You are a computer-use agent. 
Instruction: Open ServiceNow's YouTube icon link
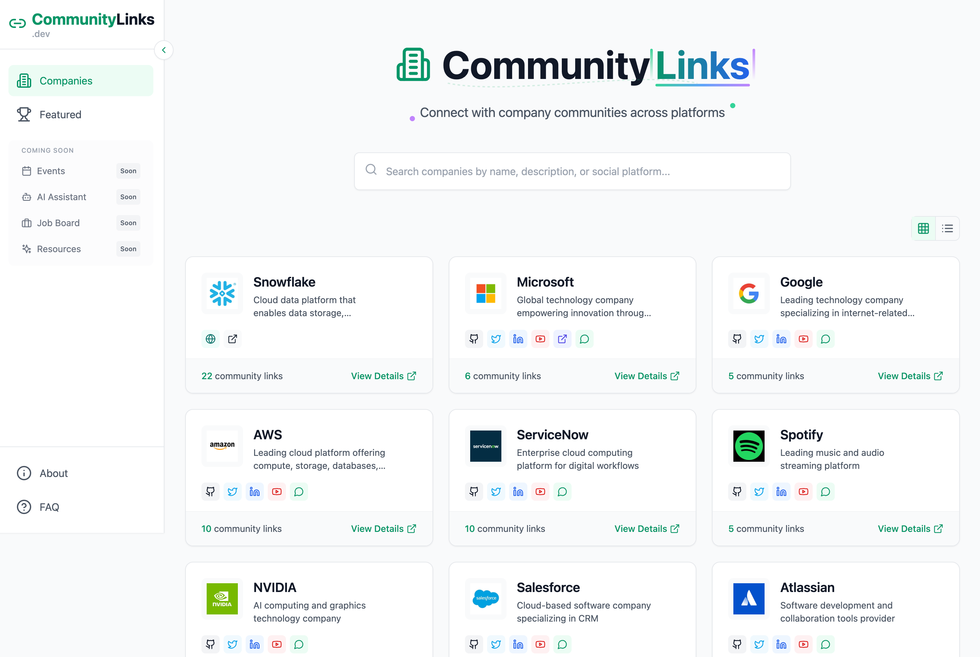[x=540, y=492]
